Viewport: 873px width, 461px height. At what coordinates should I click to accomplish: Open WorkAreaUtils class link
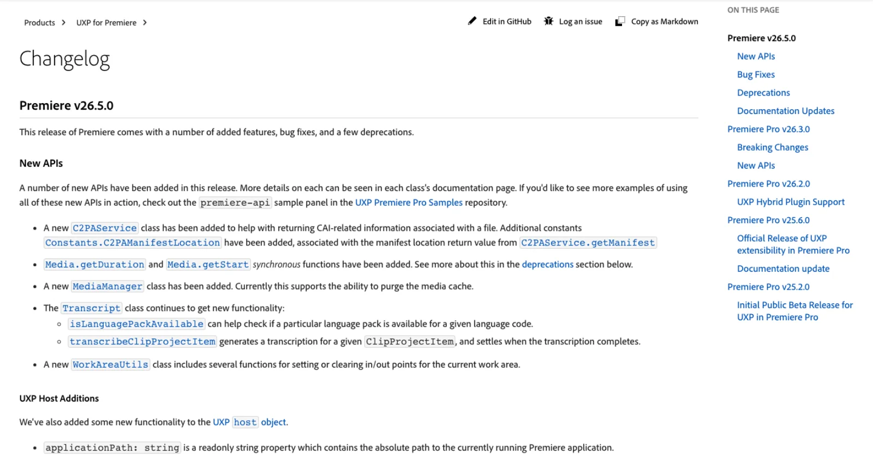point(111,364)
